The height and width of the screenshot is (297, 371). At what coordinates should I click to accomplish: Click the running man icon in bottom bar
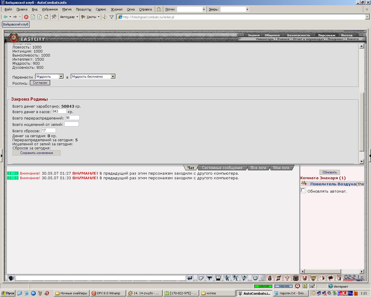coord(227,278)
